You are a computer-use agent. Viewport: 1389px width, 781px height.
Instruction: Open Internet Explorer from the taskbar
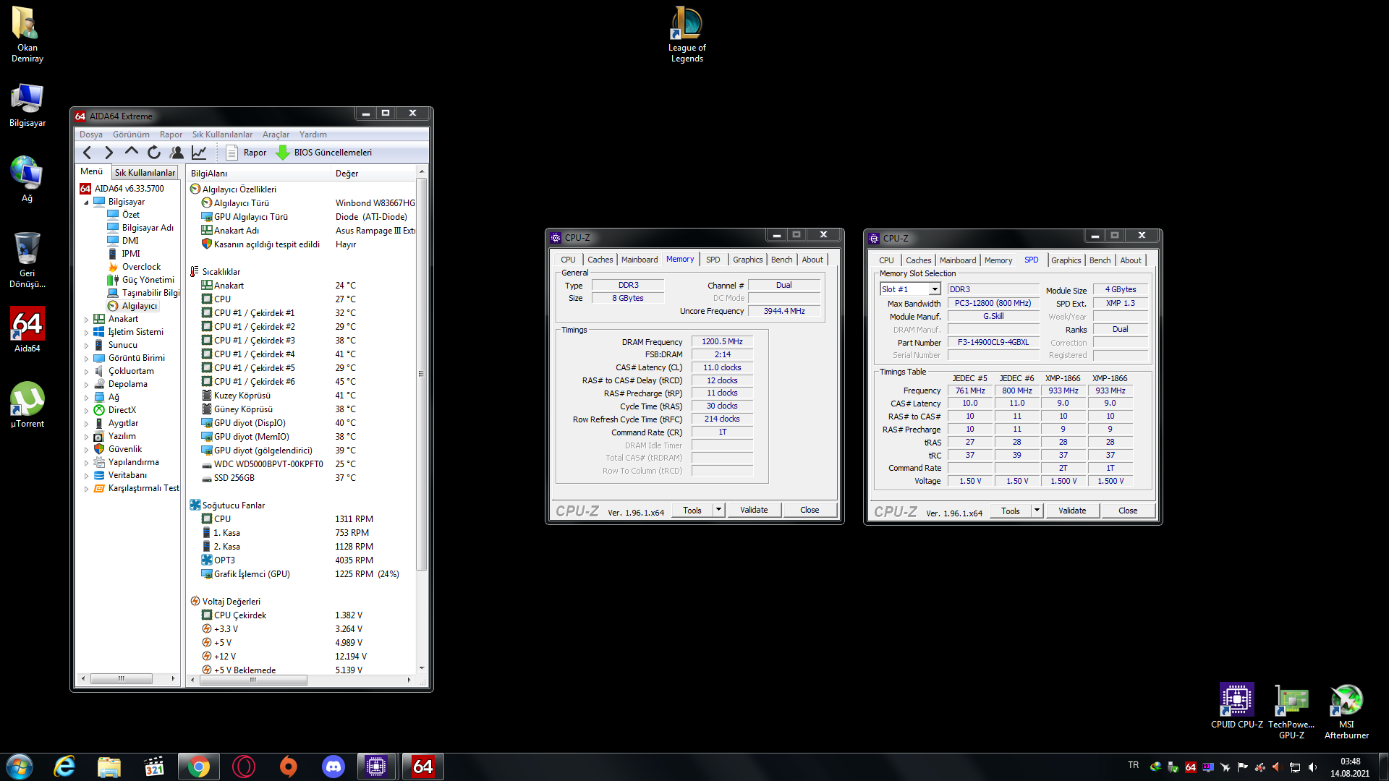pos(64,767)
